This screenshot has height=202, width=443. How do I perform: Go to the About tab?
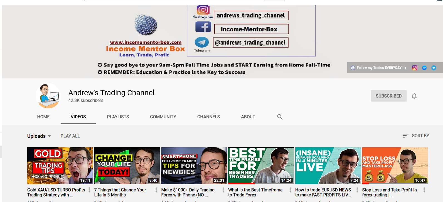[248, 117]
